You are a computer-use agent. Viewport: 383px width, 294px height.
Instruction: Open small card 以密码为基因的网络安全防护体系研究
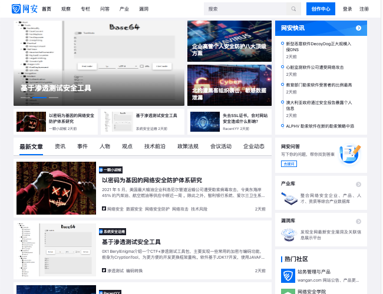pos(56,122)
